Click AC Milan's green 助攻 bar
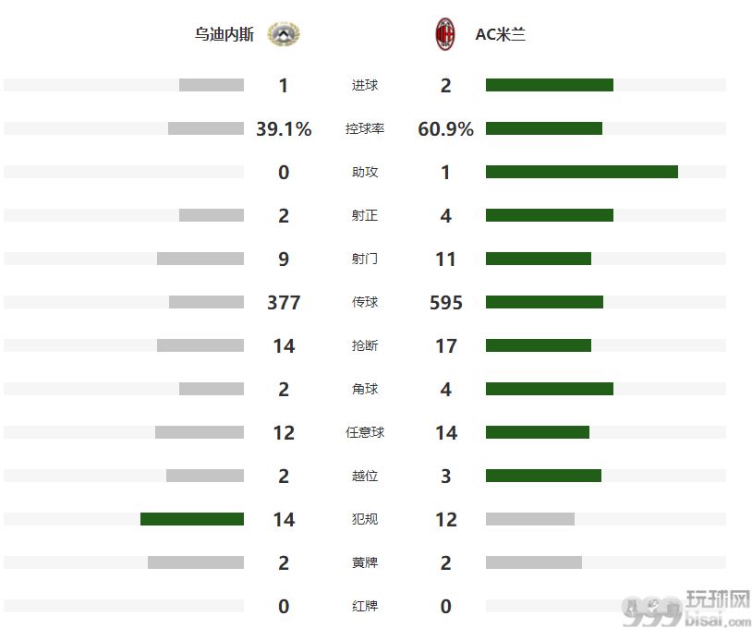The image size is (752, 628). coord(582,172)
